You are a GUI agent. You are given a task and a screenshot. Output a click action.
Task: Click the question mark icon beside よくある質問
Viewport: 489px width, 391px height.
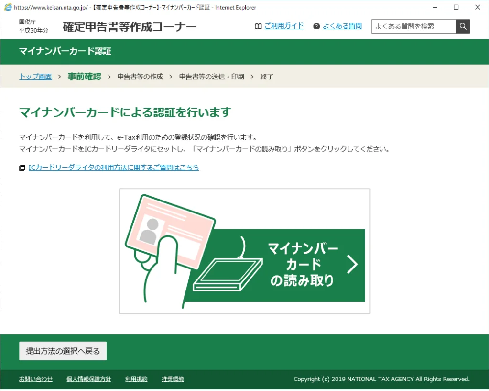point(316,26)
